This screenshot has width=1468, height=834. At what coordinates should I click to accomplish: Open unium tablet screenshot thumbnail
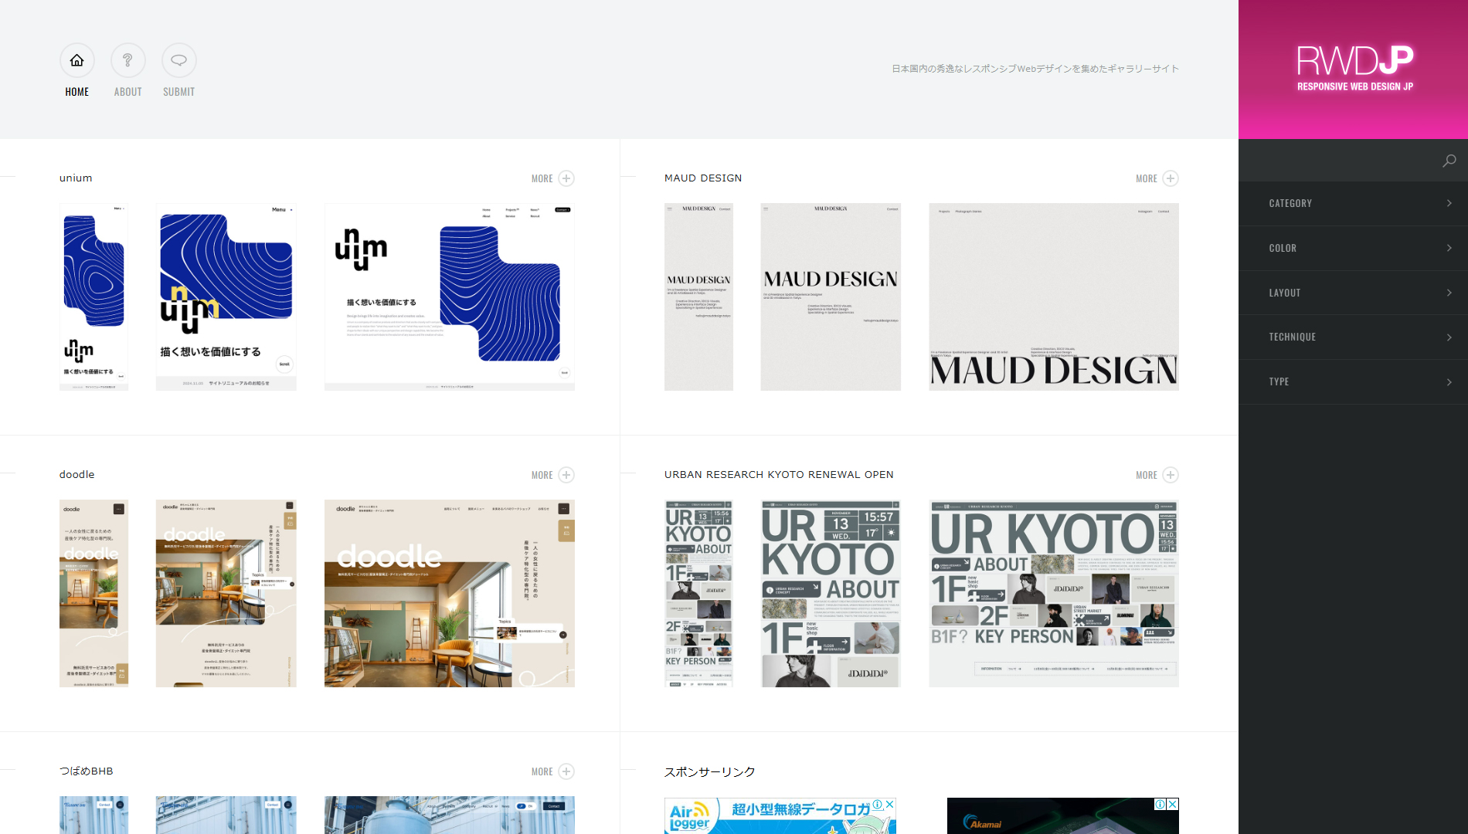click(226, 297)
